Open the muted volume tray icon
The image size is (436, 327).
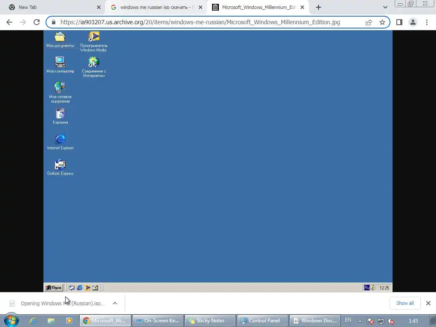pyautogui.click(x=391, y=321)
